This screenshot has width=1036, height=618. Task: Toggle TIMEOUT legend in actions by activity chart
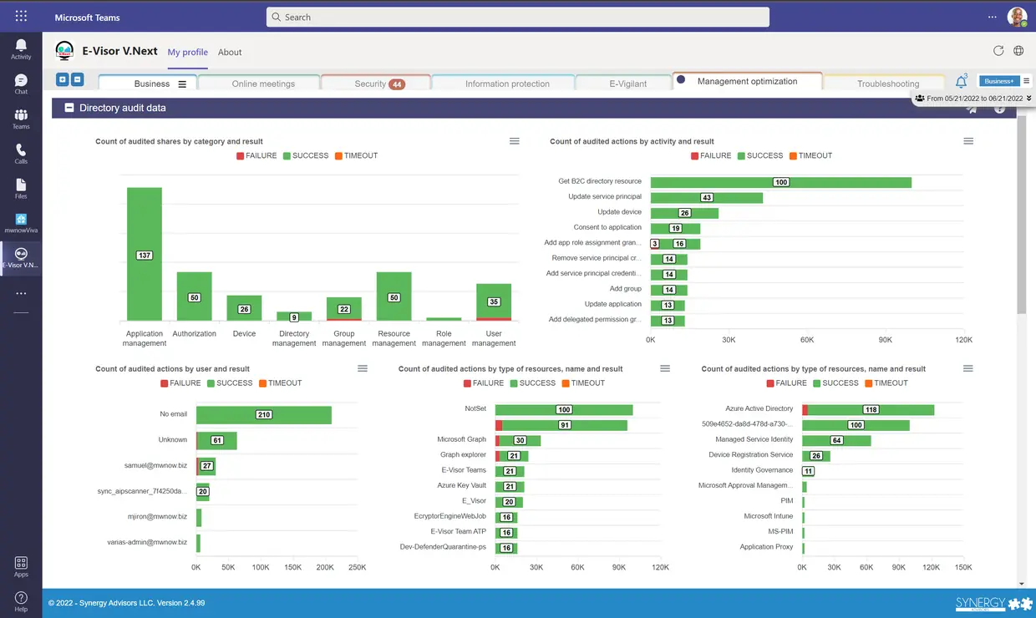pyautogui.click(x=810, y=155)
